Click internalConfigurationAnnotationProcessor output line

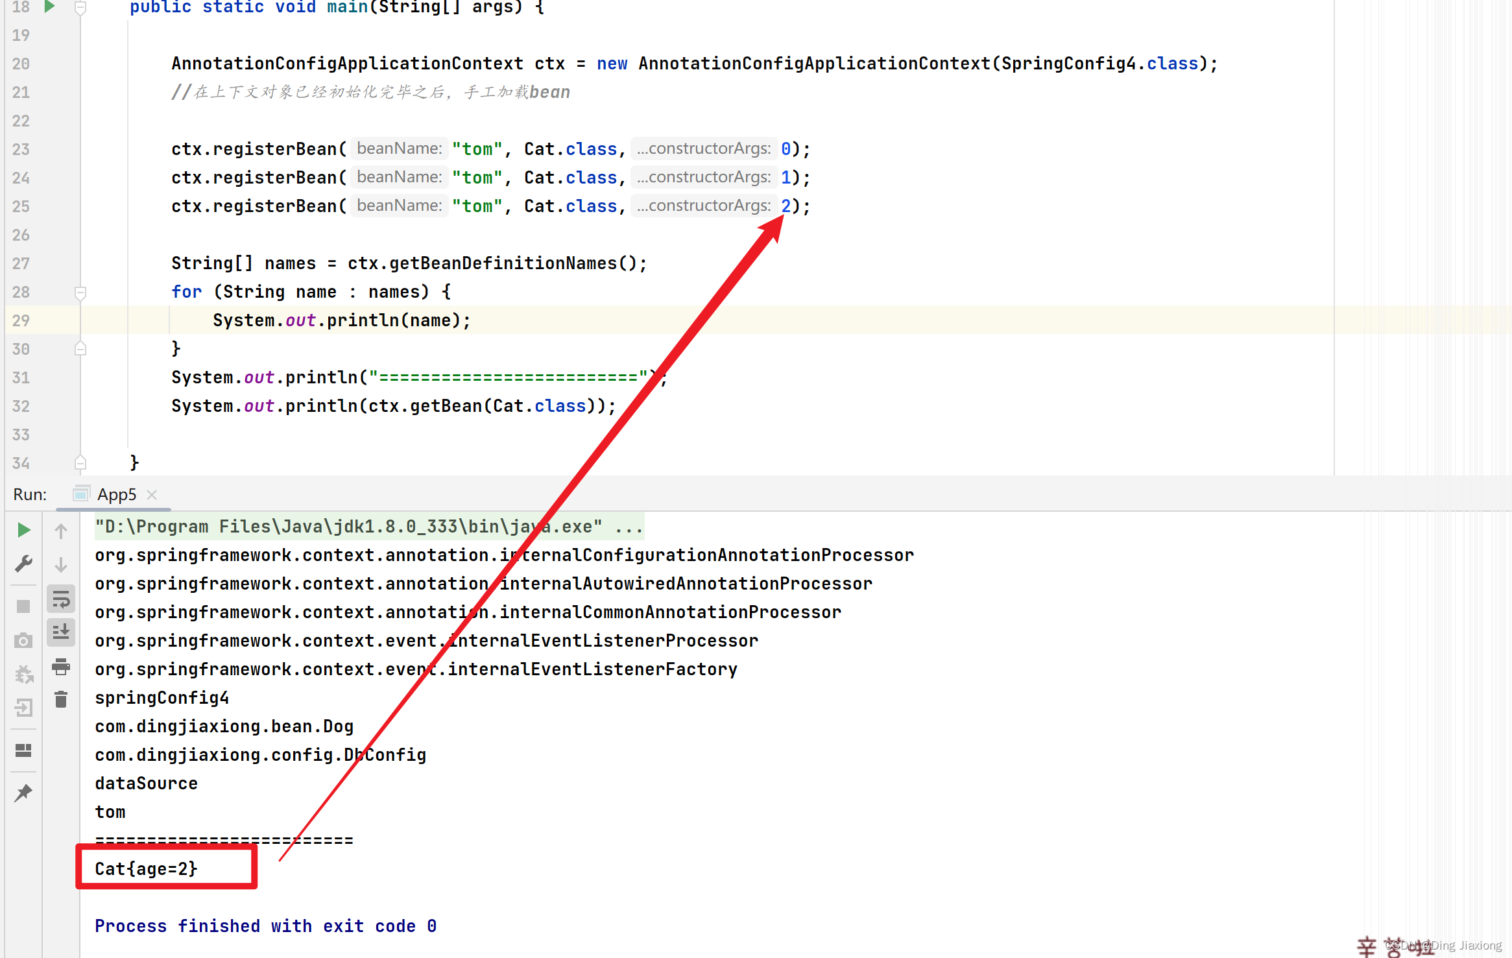tap(504, 555)
